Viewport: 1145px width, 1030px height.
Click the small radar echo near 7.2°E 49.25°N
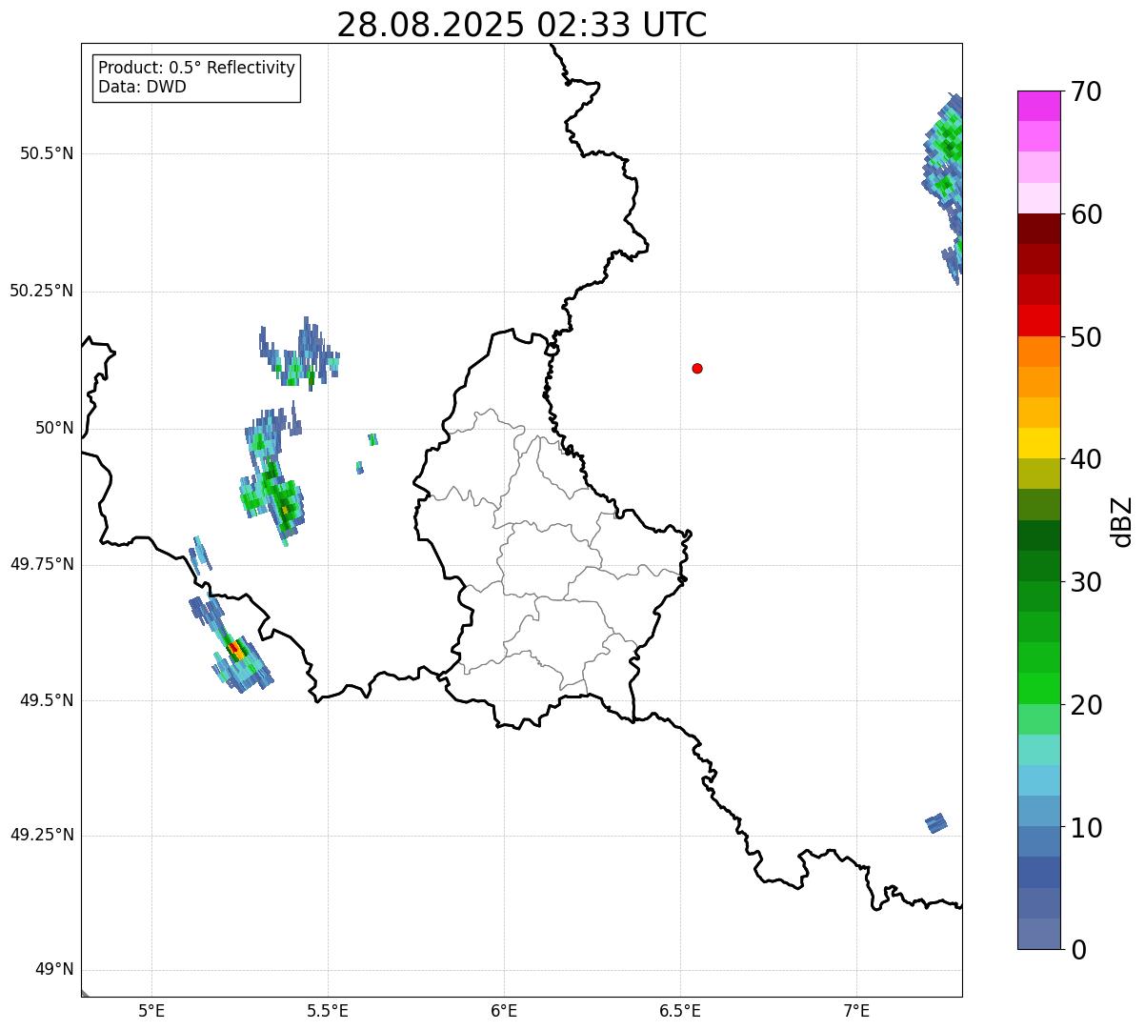tap(936, 823)
